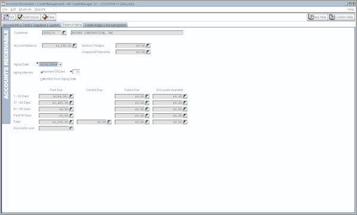Click the Customer number lookup icon
357x215 pixels.
64,33
